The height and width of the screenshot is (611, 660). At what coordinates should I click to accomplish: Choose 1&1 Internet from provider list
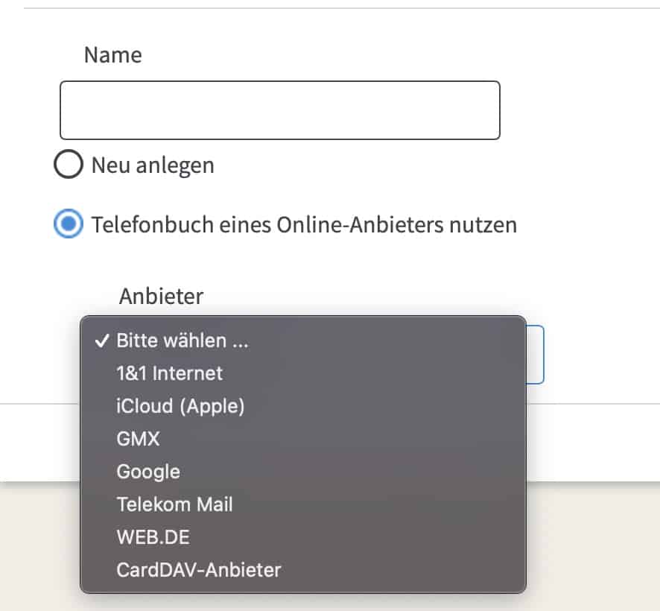tap(302, 373)
